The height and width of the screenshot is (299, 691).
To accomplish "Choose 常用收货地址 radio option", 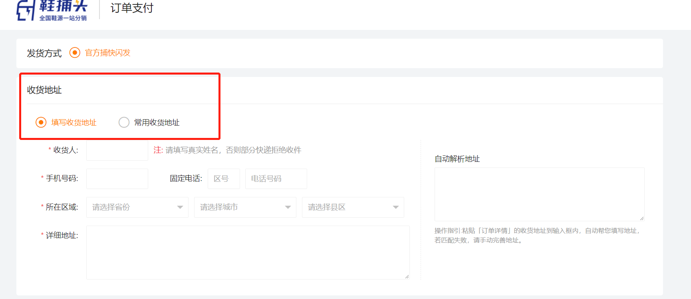I will (x=124, y=122).
